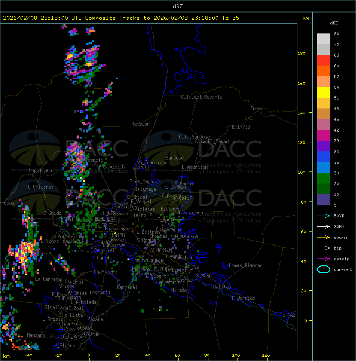Click the 'dBZ' heading above the color scale

click(334, 23)
